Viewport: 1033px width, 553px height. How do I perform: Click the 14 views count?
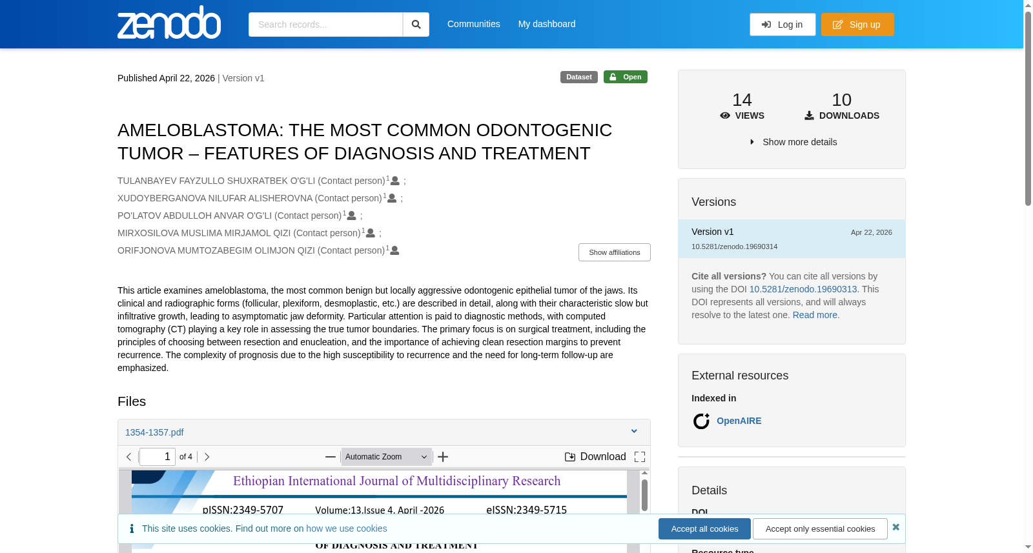[x=742, y=100]
